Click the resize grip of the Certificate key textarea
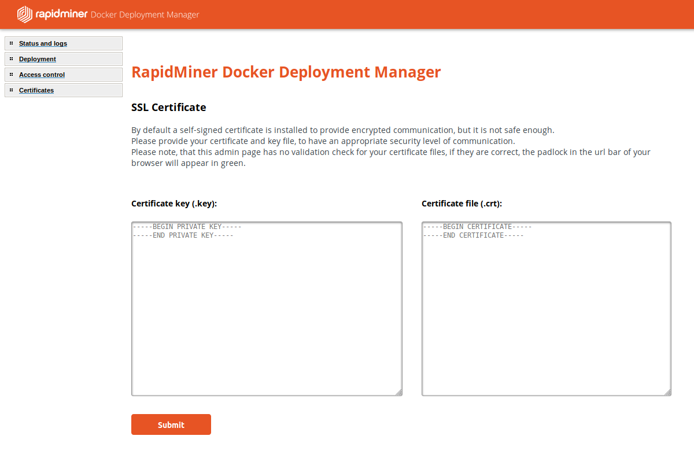 (x=399, y=393)
